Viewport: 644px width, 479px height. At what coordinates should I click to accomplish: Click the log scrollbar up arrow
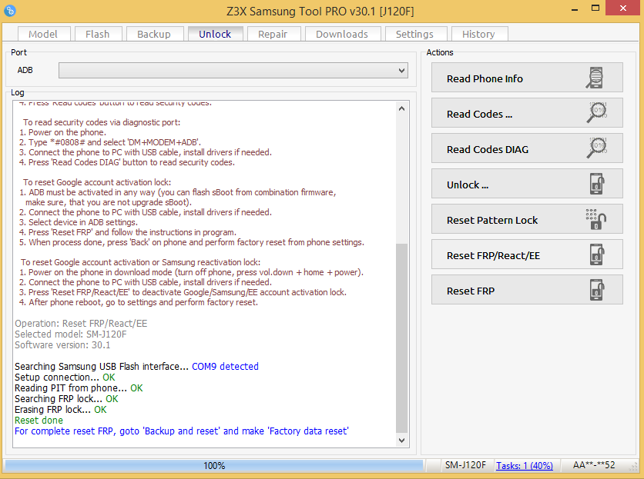(401, 108)
